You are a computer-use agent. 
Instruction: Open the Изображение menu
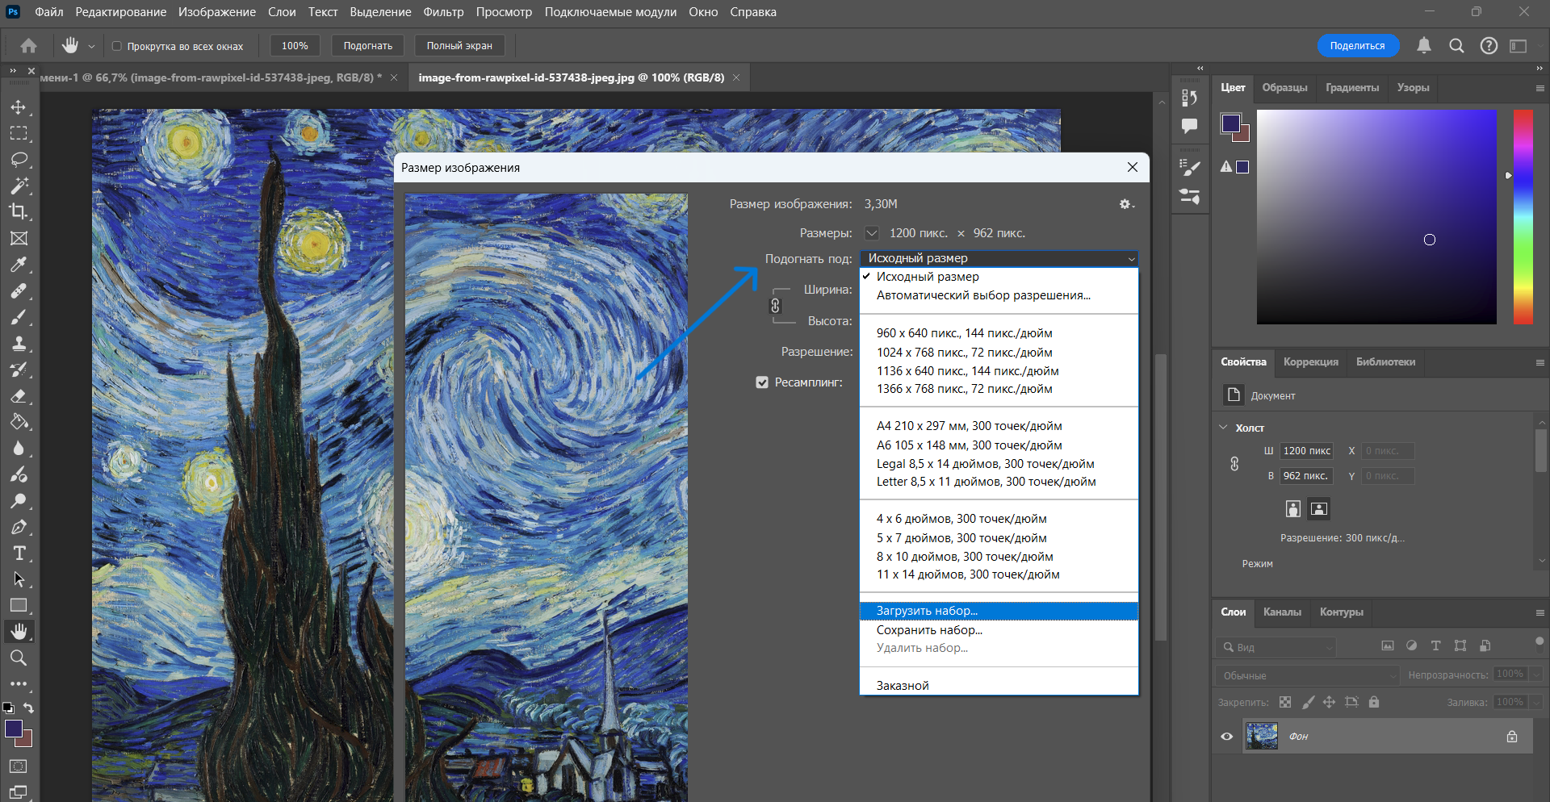point(217,12)
